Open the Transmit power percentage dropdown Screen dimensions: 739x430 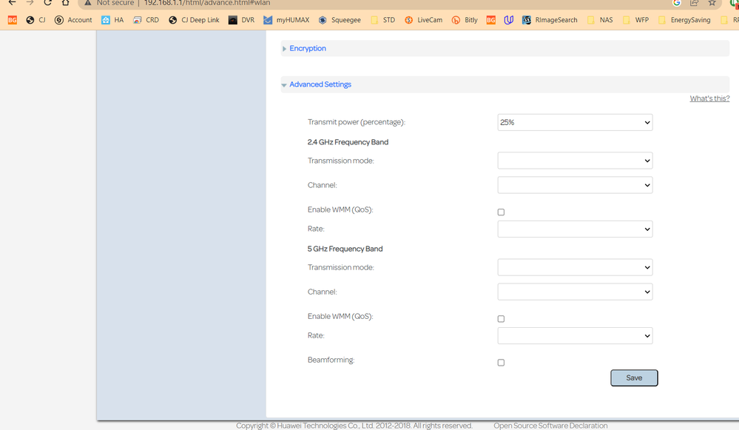575,122
